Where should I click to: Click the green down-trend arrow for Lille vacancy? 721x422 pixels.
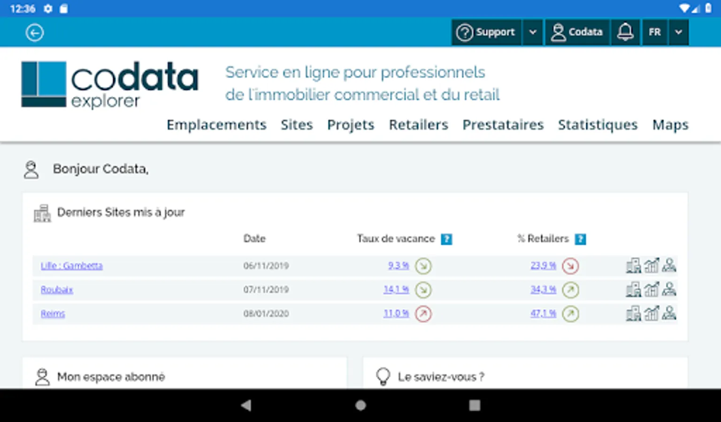(x=423, y=266)
